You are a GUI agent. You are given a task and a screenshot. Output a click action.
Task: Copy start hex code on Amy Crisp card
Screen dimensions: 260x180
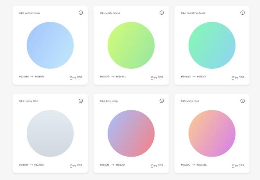coord(105,165)
